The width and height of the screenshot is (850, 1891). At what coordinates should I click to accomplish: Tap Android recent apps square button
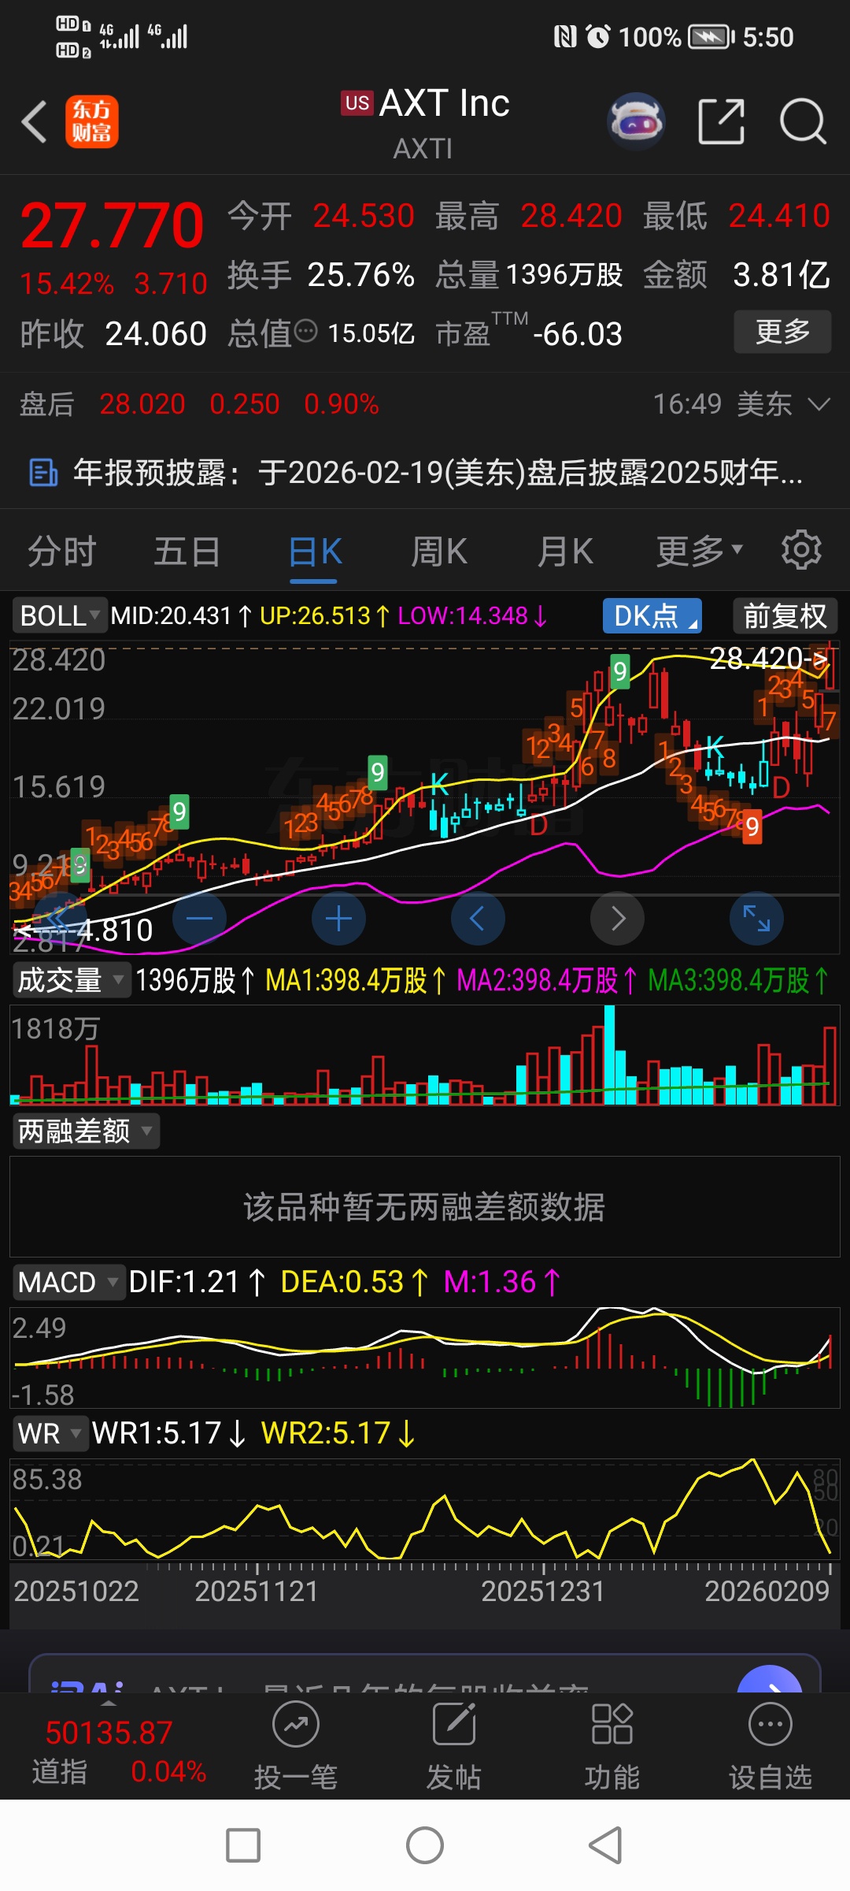[x=243, y=1845]
